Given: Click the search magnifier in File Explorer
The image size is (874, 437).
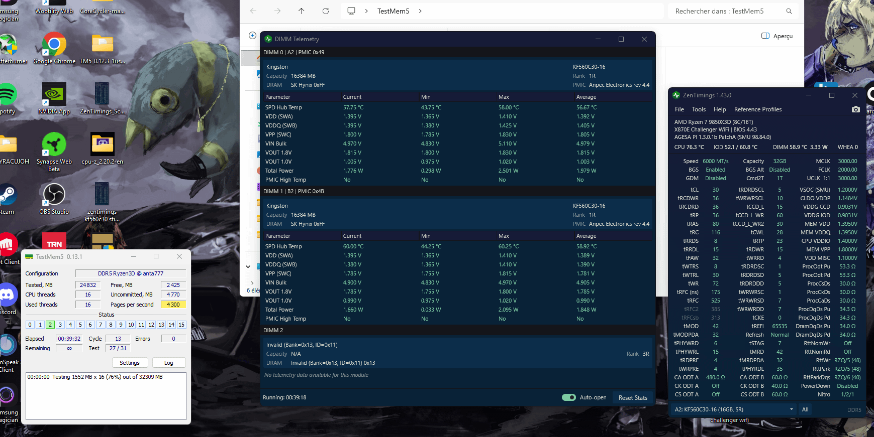Looking at the screenshot, I should pyautogui.click(x=789, y=11).
